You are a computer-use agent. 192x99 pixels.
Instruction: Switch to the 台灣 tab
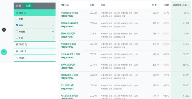click(28, 6)
